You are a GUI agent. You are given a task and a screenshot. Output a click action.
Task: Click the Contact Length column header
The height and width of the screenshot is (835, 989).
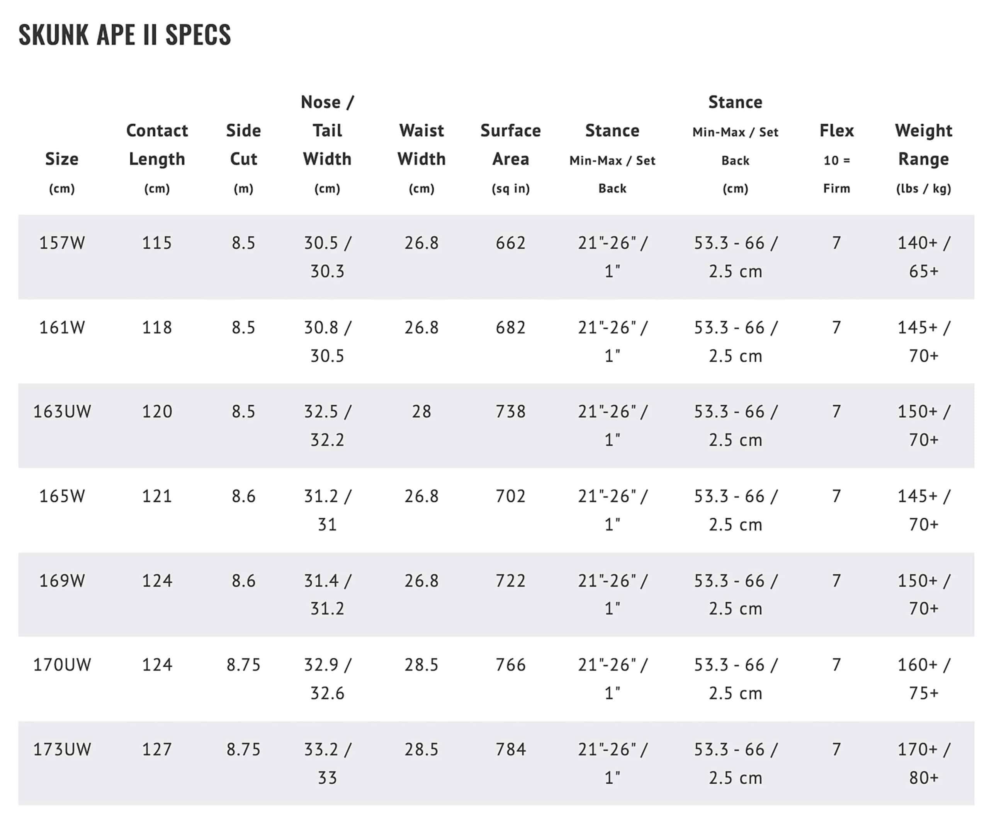(156, 145)
